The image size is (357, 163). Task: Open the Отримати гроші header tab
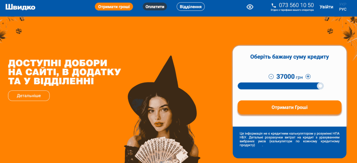tap(114, 7)
